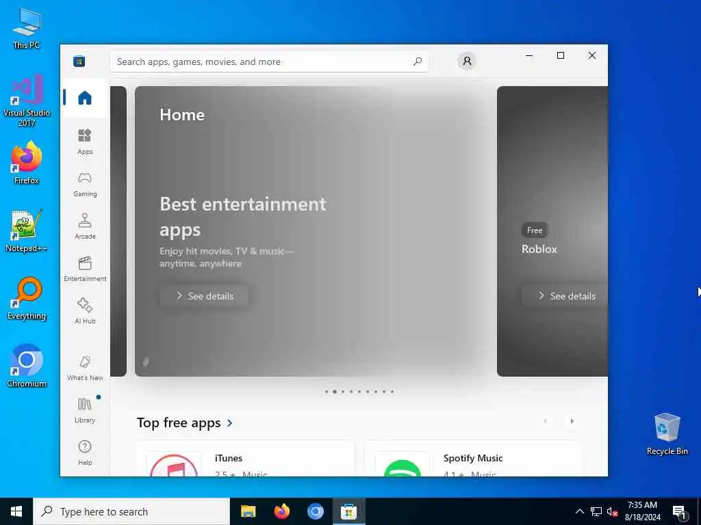Image resolution: width=701 pixels, height=525 pixels.
Task: Open the Apps section in the sidebar
Action: point(85,142)
